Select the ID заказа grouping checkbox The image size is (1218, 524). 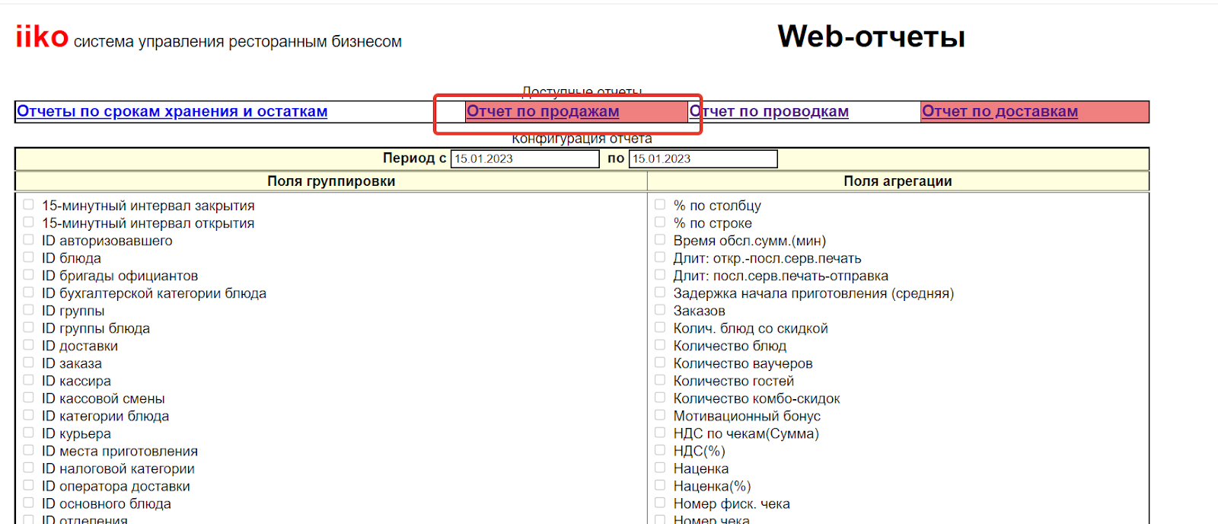pyautogui.click(x=28, y=363)
